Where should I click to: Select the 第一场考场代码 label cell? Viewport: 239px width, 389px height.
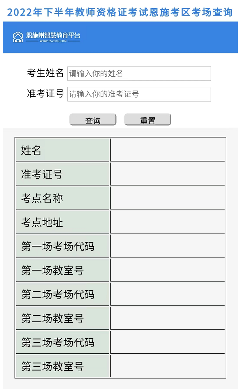pyautogui.click(x=62, y=246)
